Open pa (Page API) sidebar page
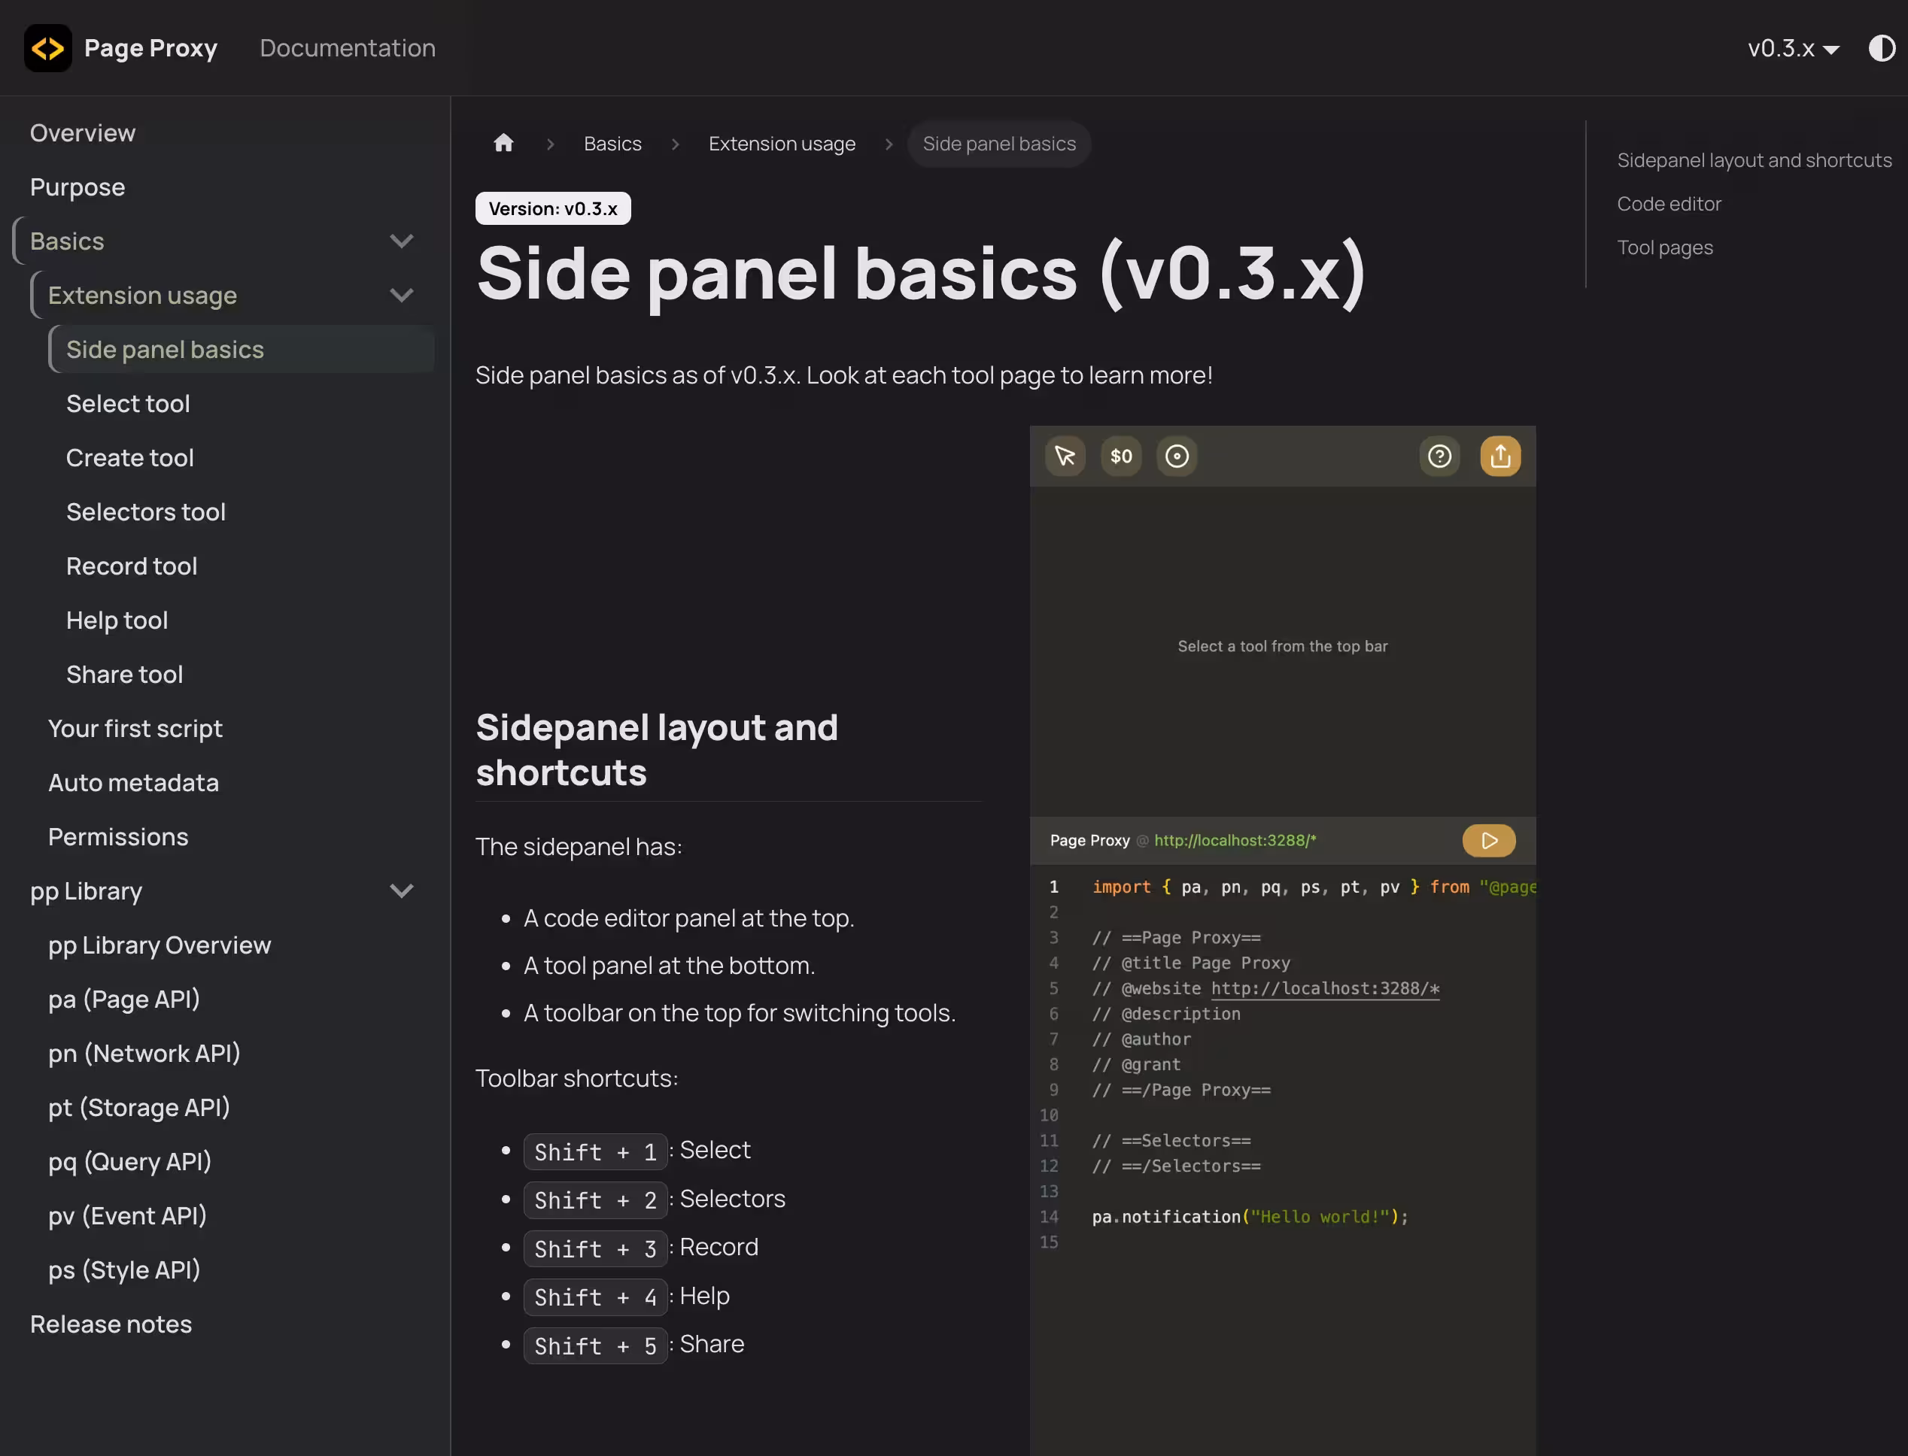Image resolution: width=1908 pixels, height=1456 pixels. point(124,999)
